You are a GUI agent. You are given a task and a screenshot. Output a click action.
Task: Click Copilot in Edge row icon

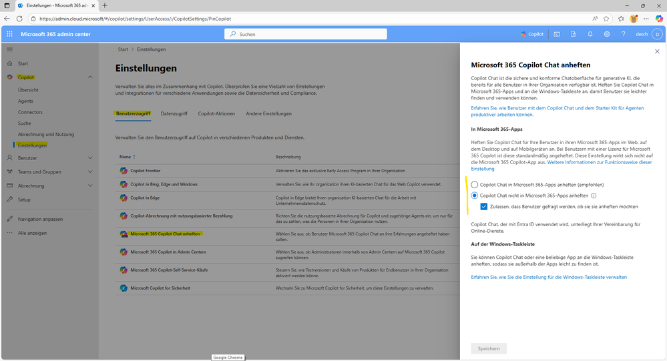tap(124, 198)
